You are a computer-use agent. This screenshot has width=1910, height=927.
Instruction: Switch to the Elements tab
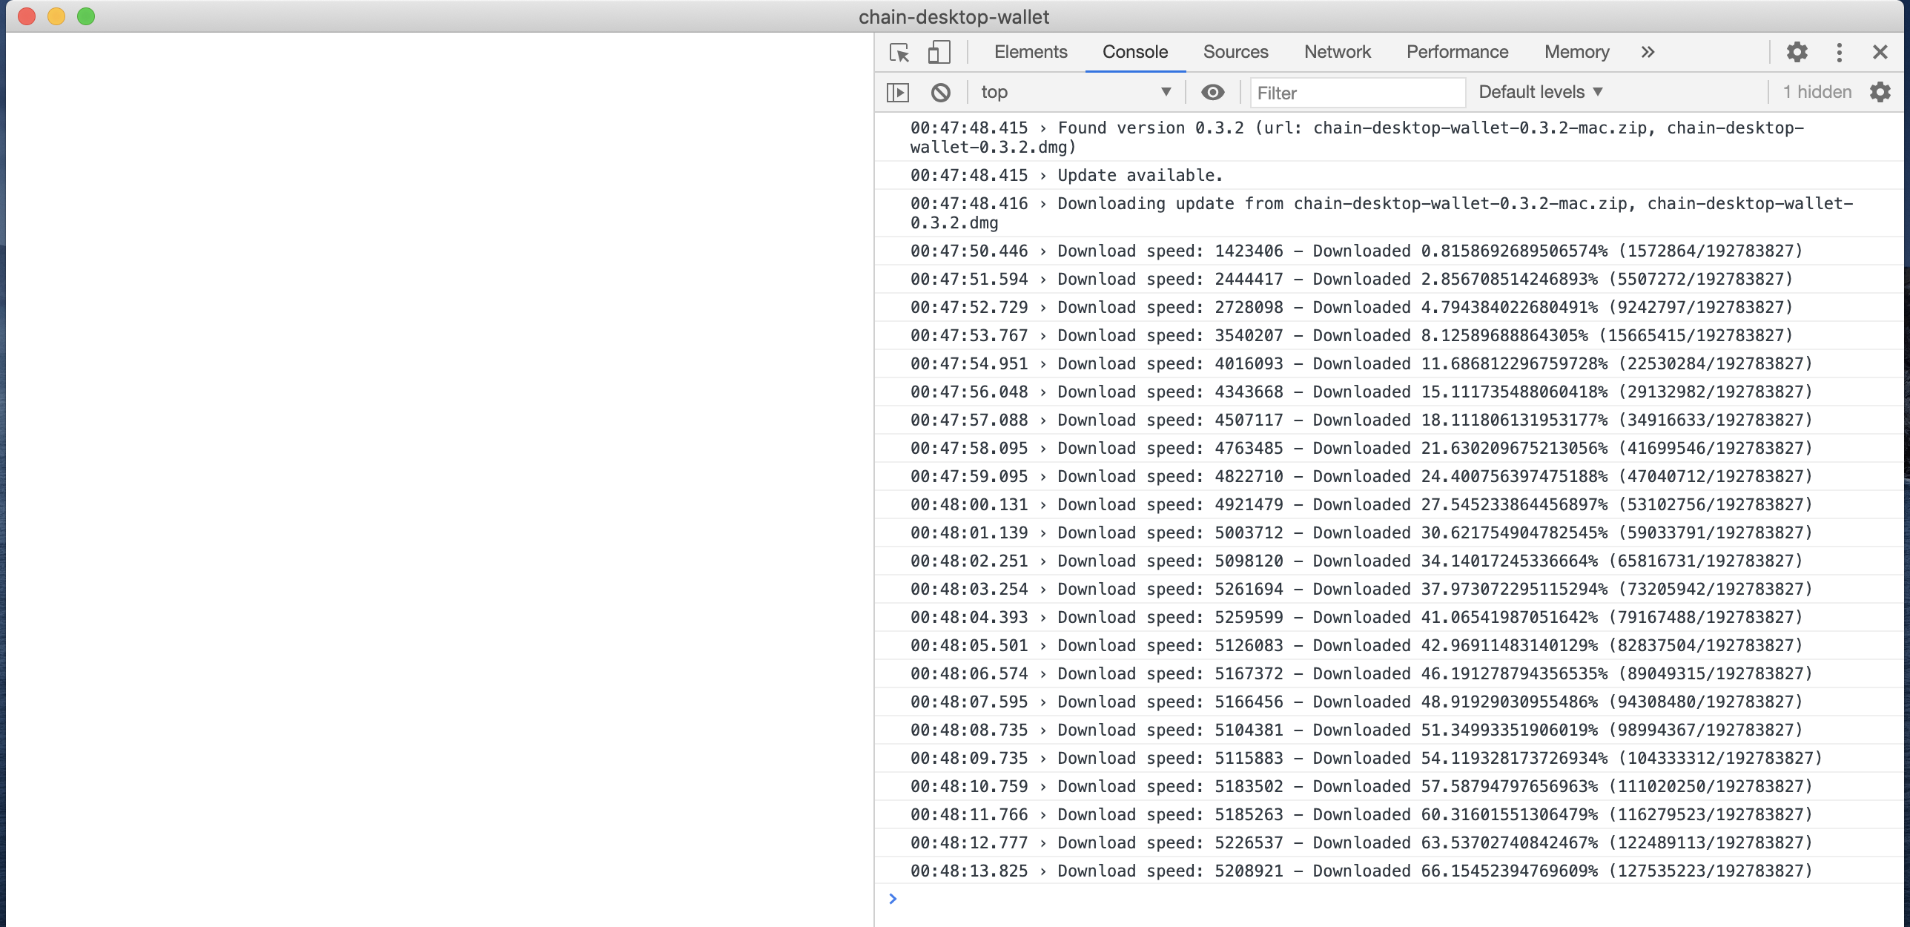coord(1030,52)
